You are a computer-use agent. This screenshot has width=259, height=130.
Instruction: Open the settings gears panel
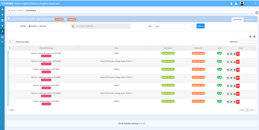coord(257,13)
